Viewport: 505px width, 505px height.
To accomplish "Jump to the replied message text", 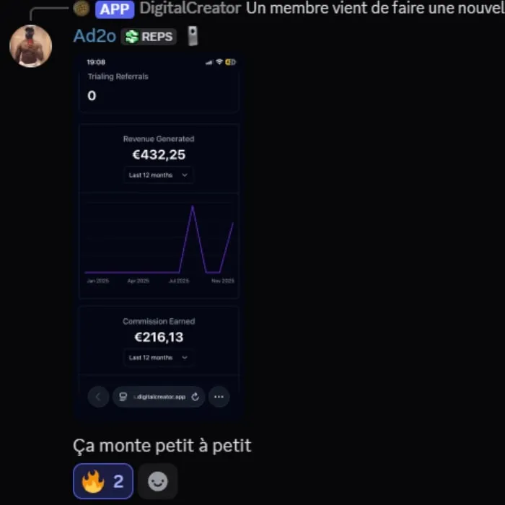I will 375,9.
